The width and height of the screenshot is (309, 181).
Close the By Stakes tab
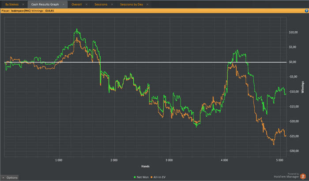(23, 4)
